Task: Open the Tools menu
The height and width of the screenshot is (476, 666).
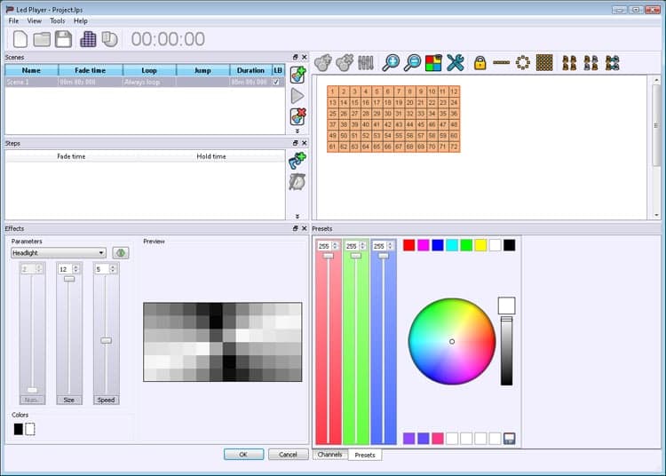Action: (58, 20)
